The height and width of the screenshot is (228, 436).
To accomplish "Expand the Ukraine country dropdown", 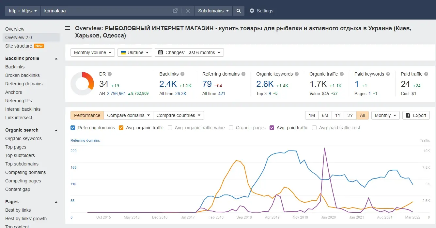I will point(134,52).
